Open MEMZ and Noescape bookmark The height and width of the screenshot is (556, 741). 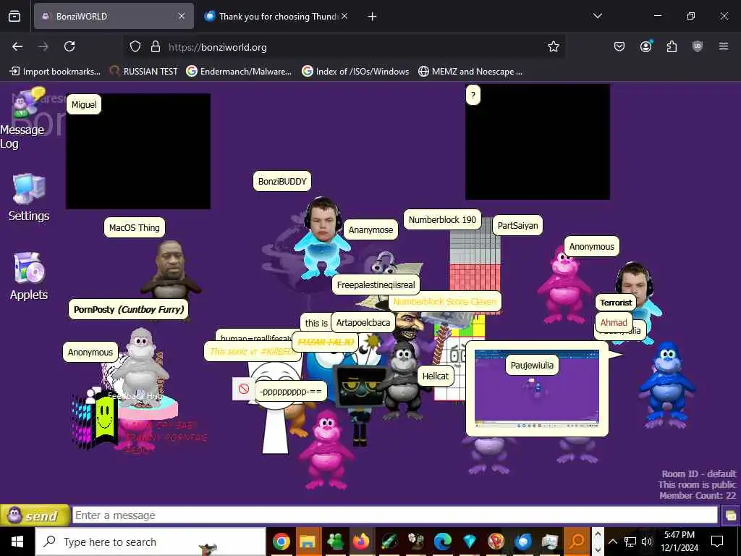470,72
